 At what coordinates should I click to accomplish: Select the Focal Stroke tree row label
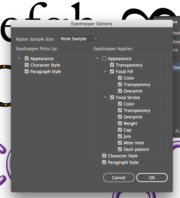coord(128,98)
